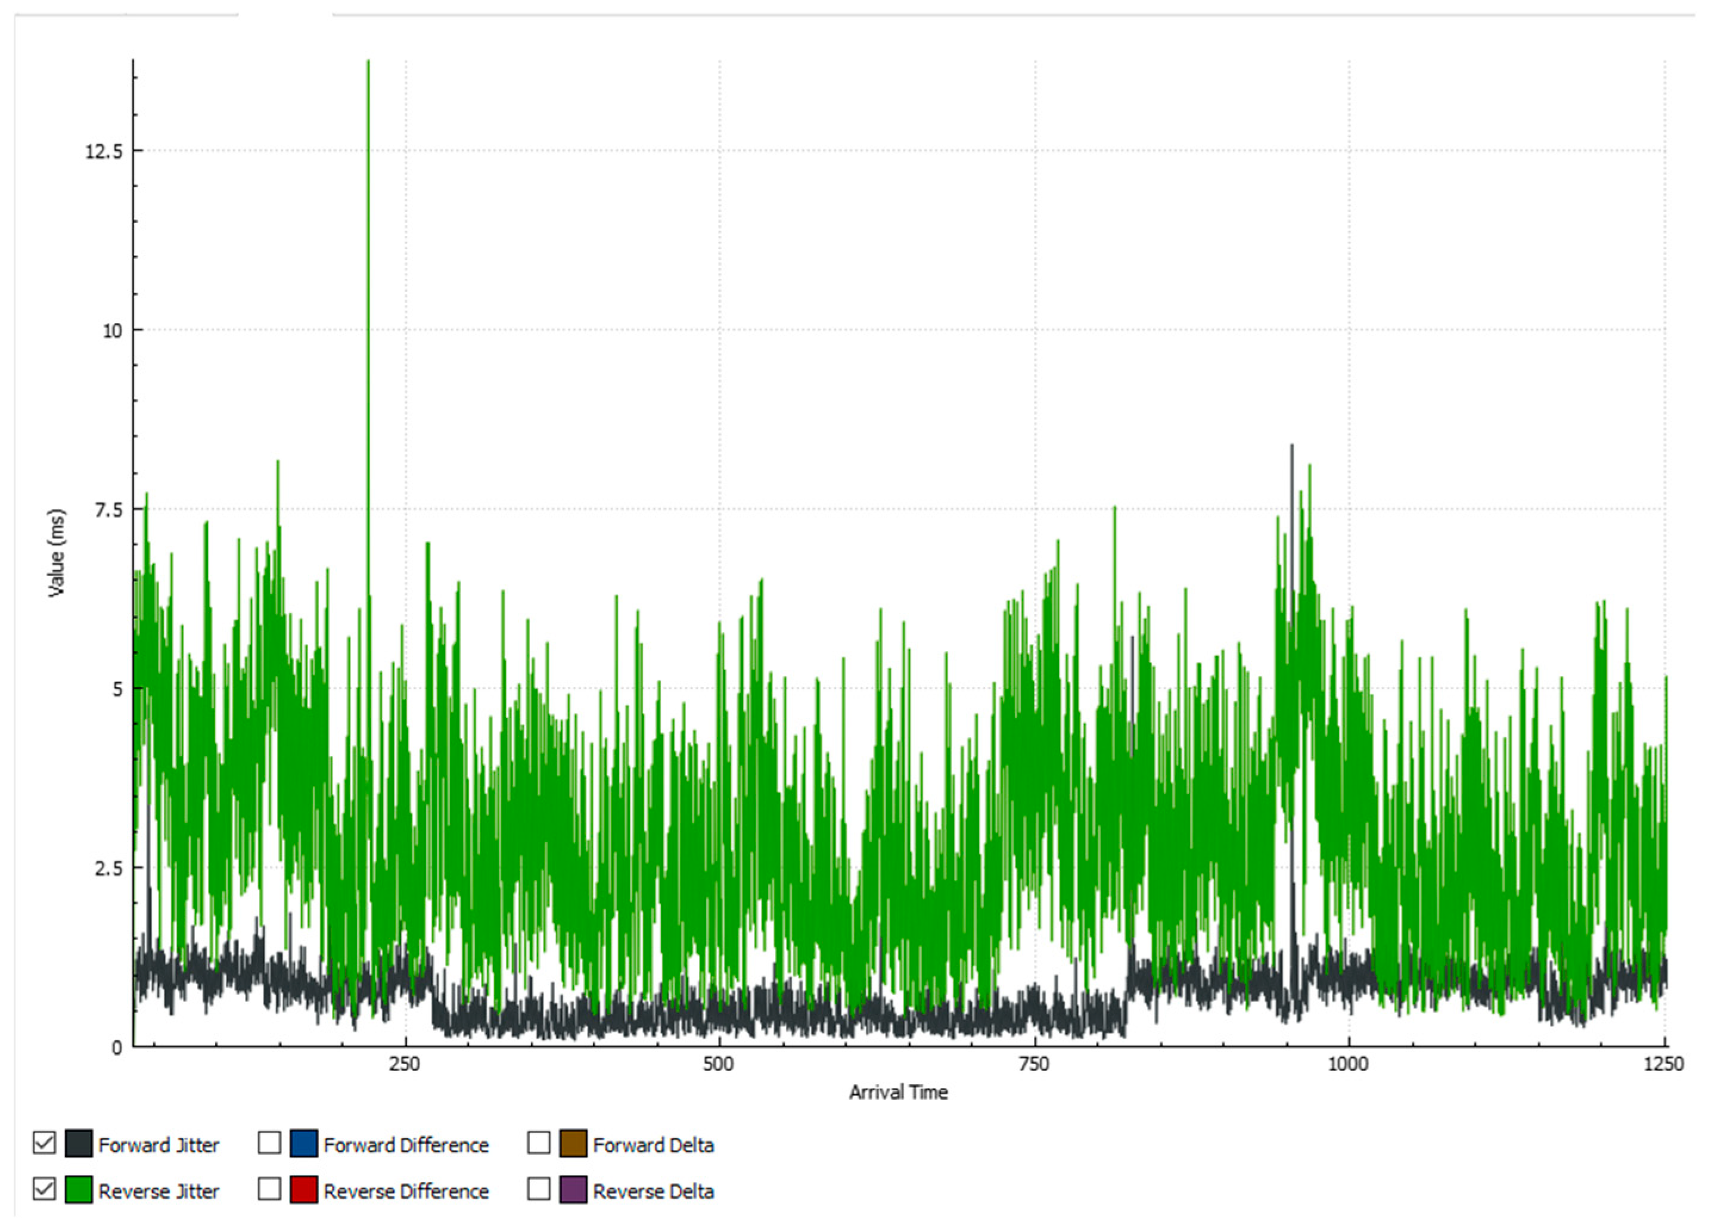Viewport: 1712px width, 1232px height.
Task: Click the 12.5 tick label on y-axis
Action: click(x=104, y=151)
